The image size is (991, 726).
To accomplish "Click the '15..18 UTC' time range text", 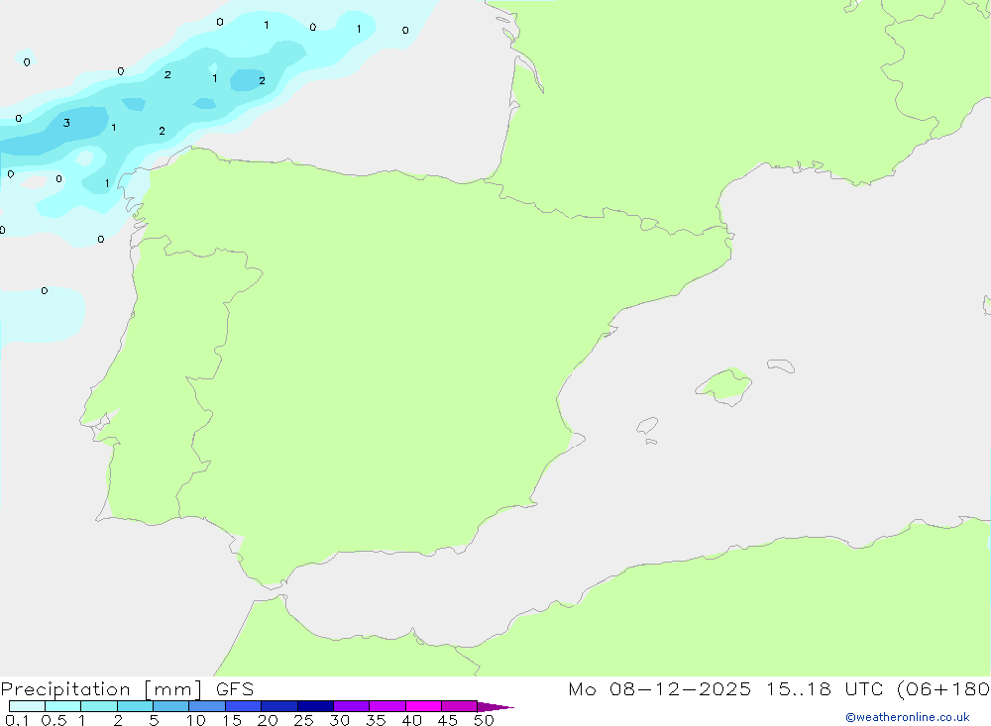I will [x=825, y=688].
